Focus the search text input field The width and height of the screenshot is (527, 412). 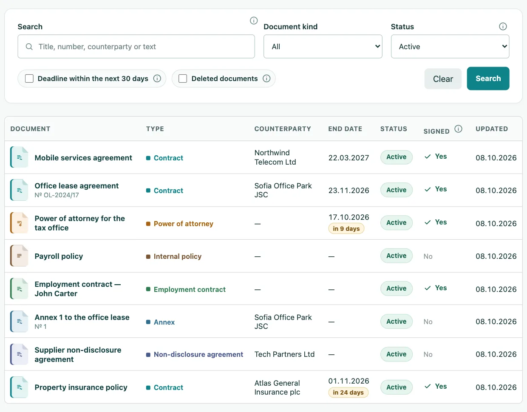tap(136, 47)
